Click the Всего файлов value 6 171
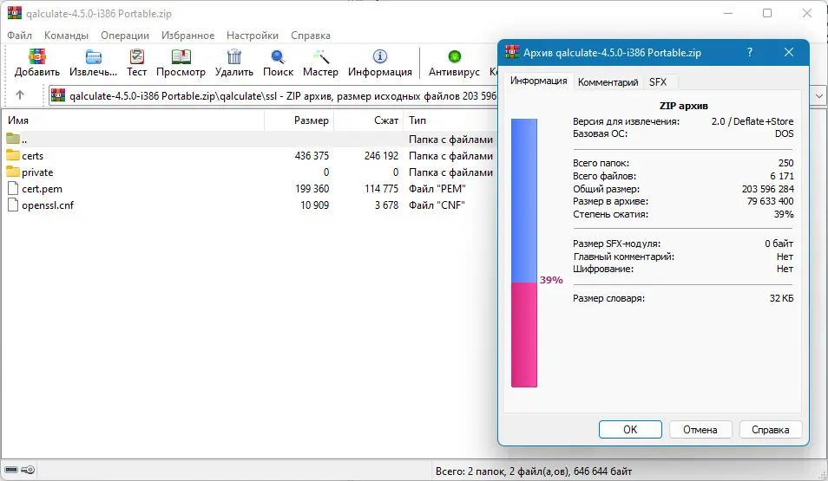 click(781, 176)
